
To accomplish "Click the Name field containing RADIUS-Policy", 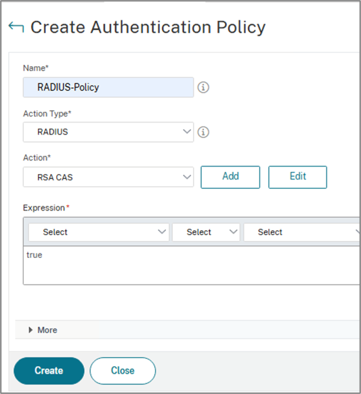I will (108, 87).
